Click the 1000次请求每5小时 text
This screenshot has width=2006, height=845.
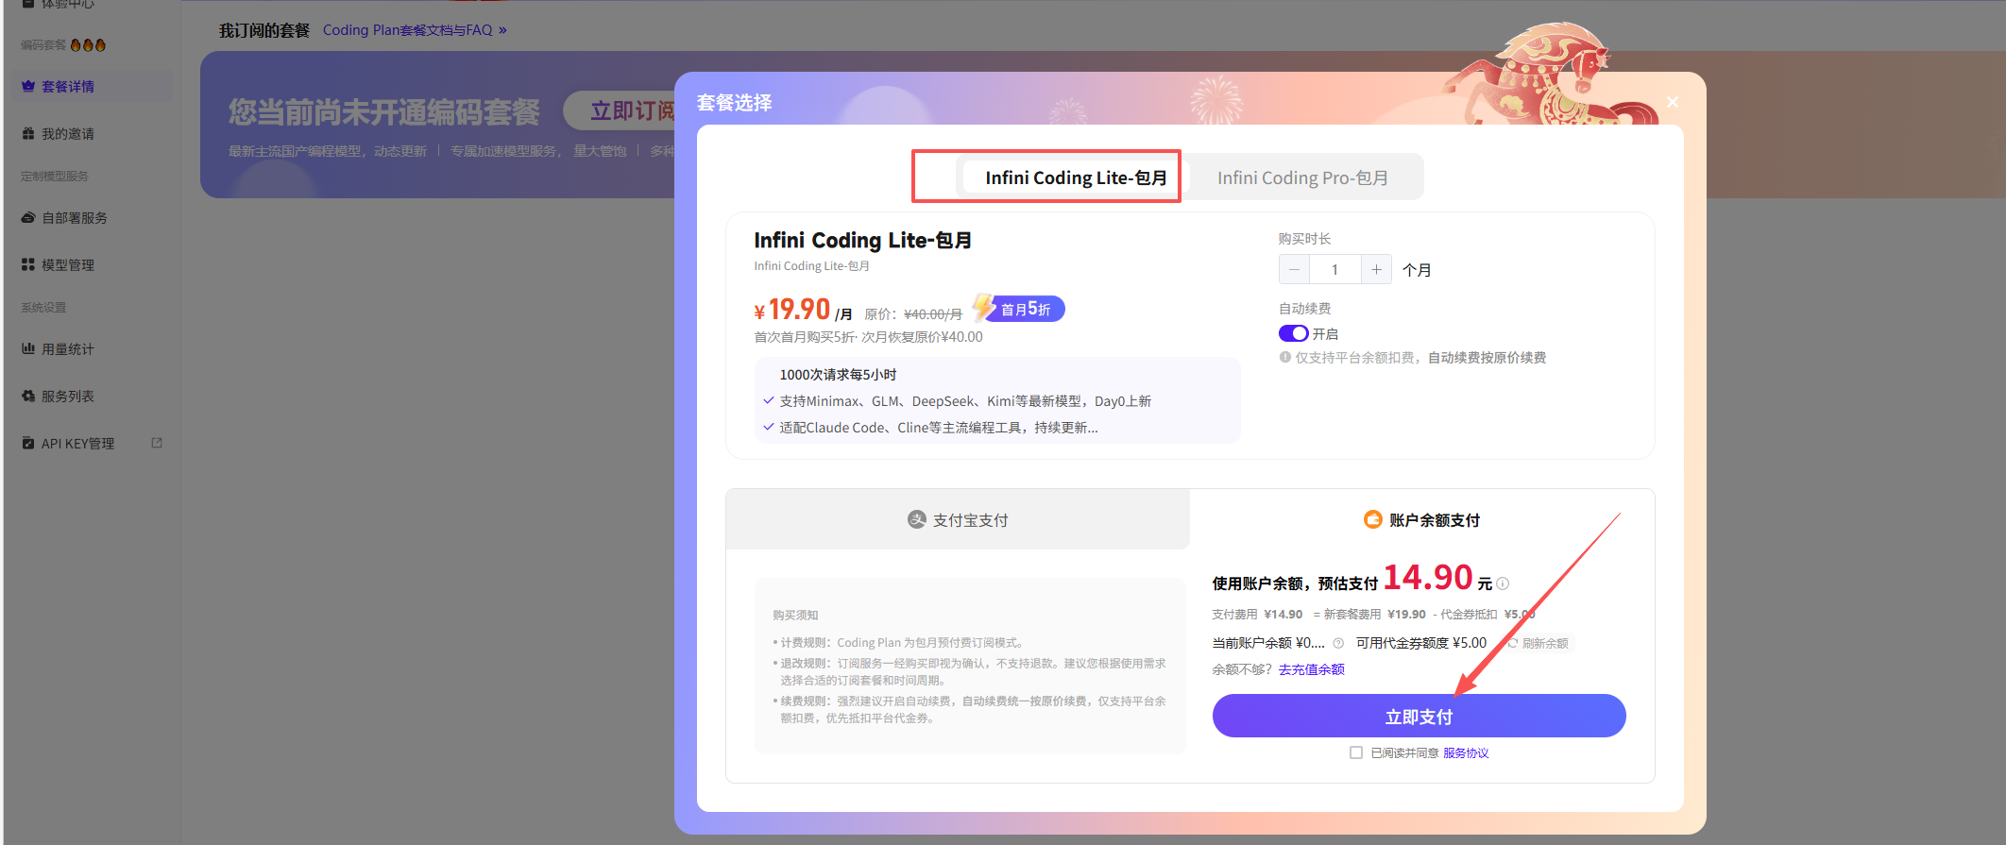tap(838, 375)
